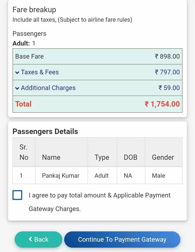Click the chevron icon beside Taxes & Fees
Viewport: 195px width, 252px height.
coord(17,72)
